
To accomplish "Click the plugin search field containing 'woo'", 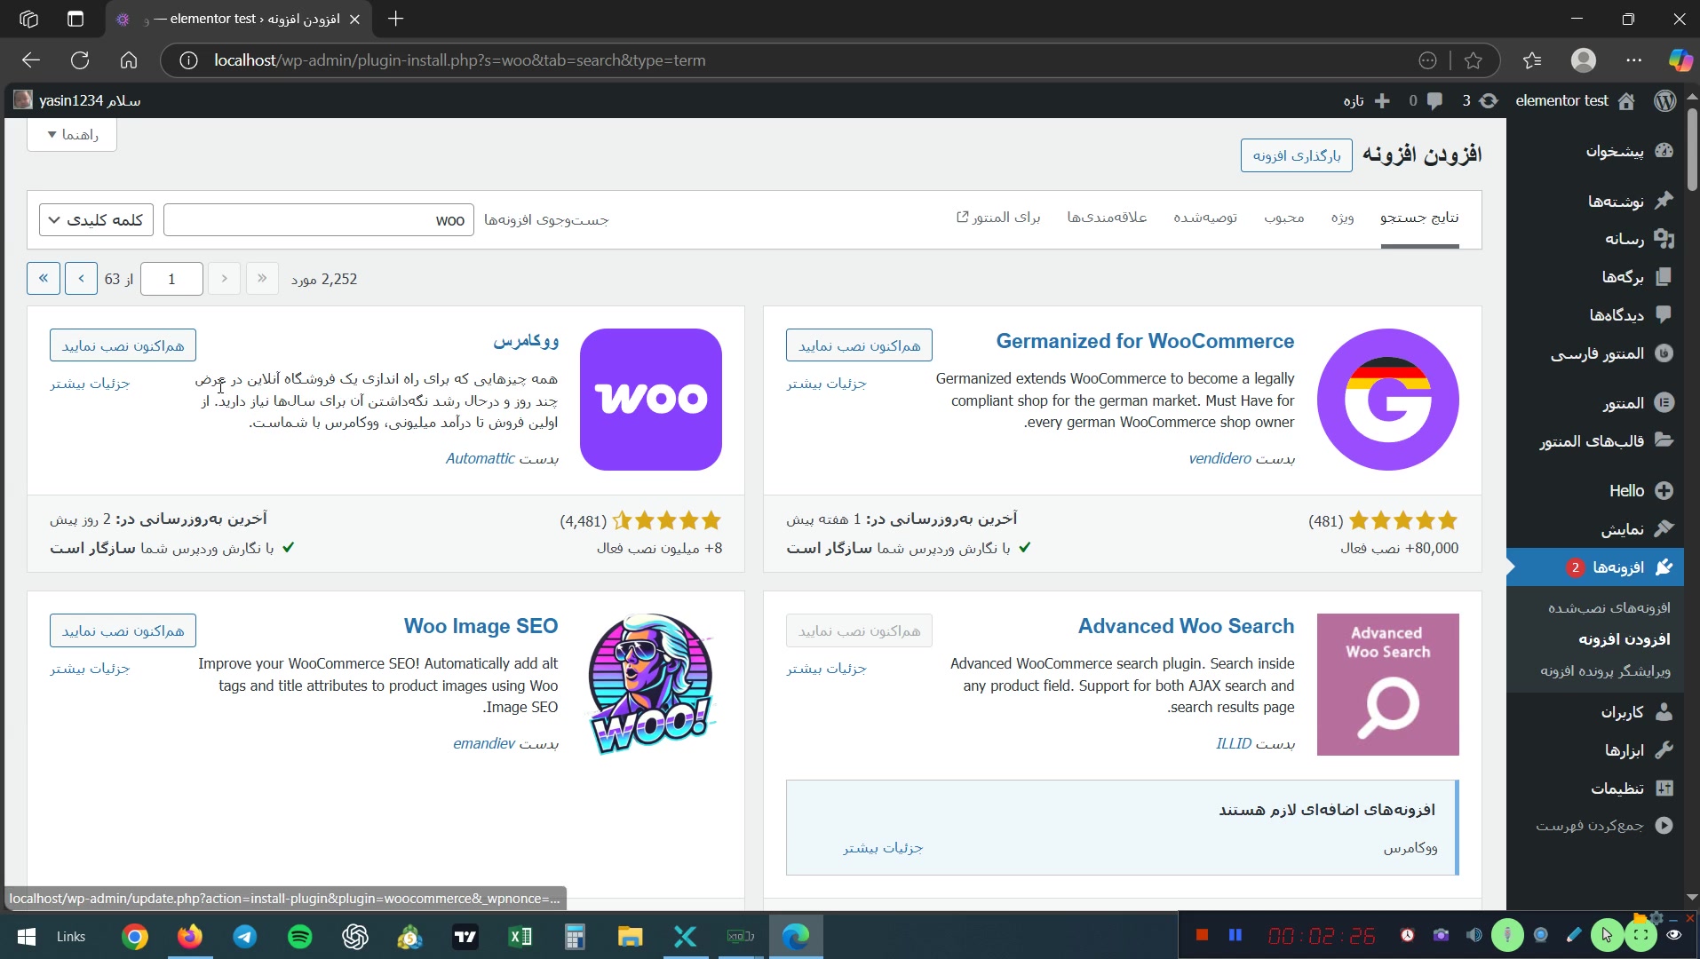I will [x=319, y=220].
